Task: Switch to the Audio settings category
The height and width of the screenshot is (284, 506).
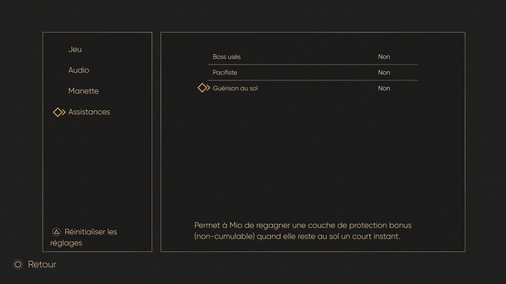Action: coord(79,70)
